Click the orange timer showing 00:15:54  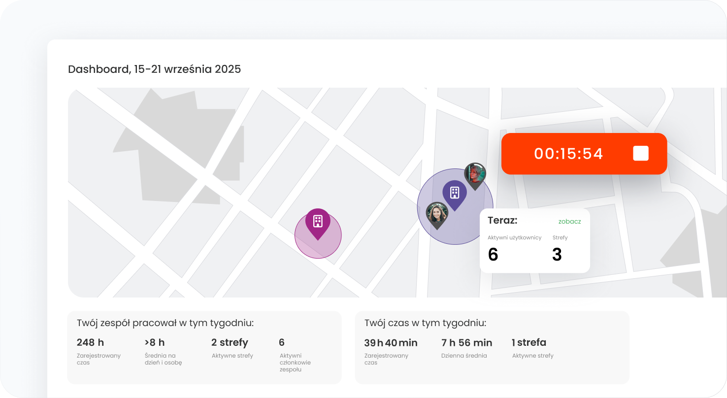[568, 154]
